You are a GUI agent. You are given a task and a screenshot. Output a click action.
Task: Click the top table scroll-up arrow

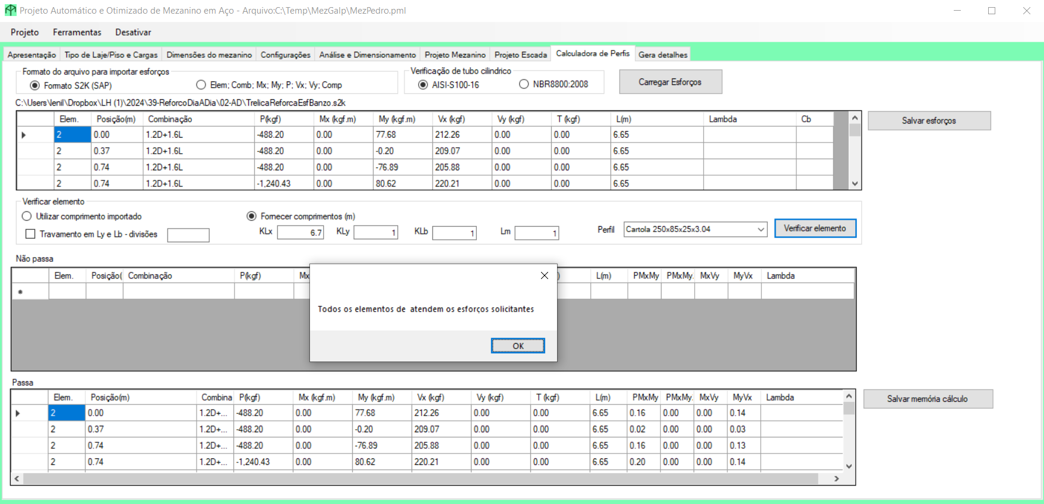point(855,118)
